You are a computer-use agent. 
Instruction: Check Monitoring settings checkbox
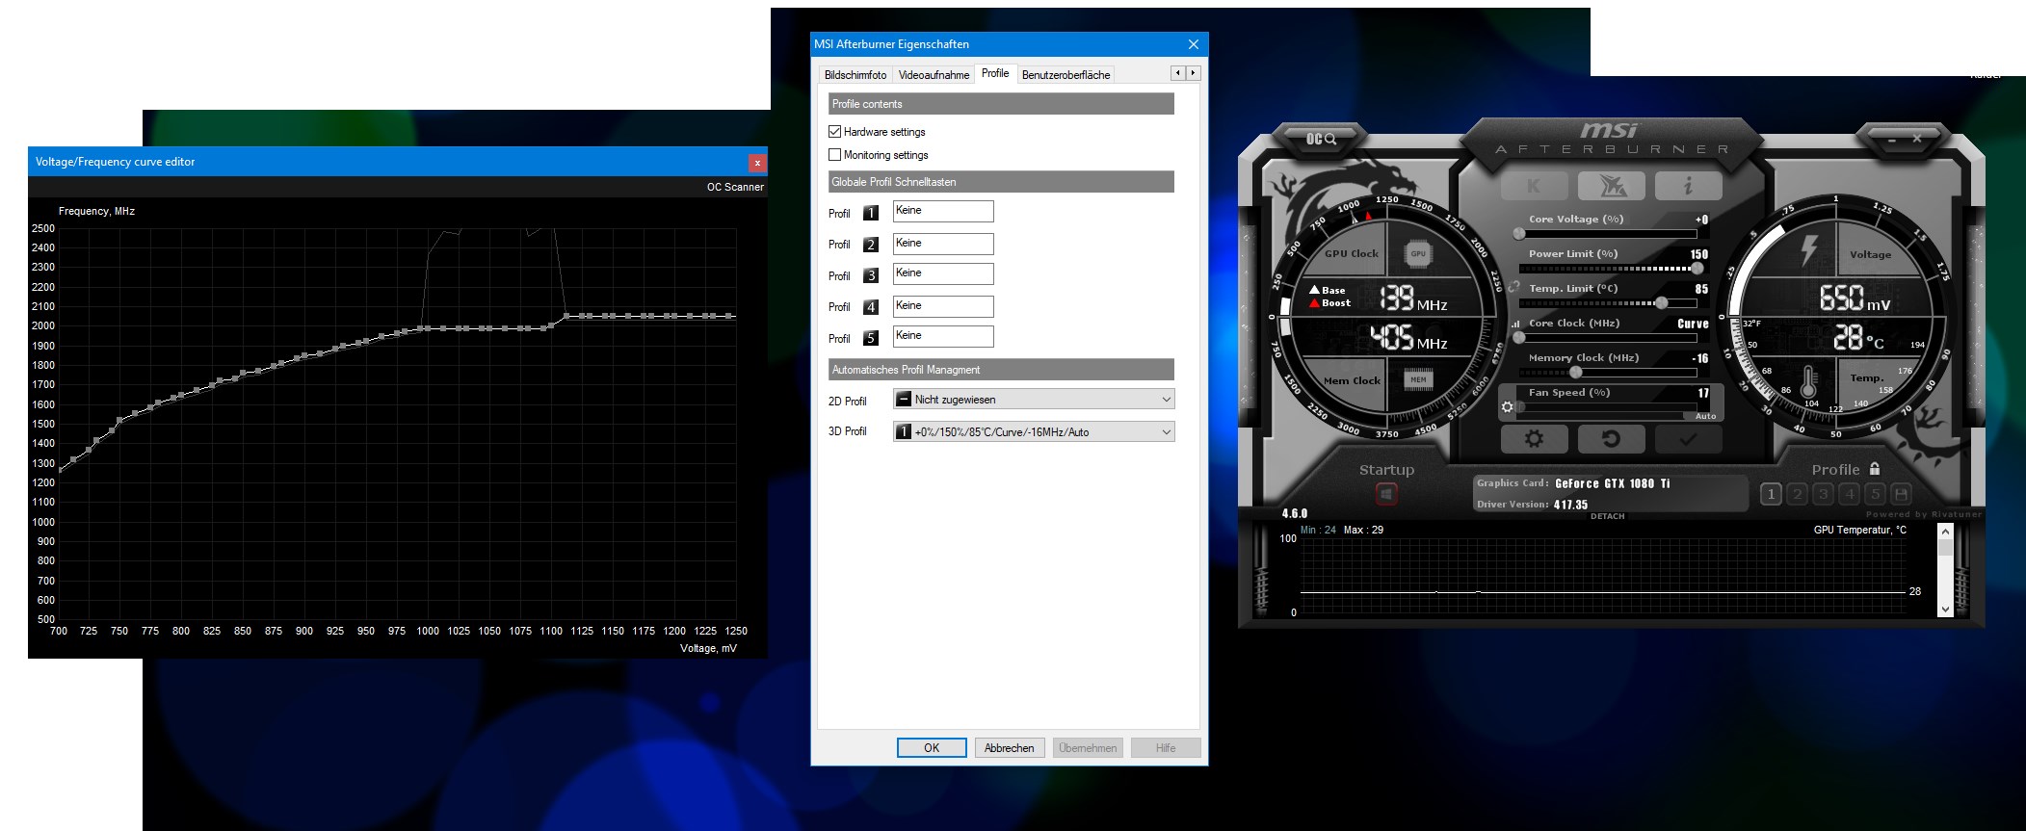tap(835, 155)
